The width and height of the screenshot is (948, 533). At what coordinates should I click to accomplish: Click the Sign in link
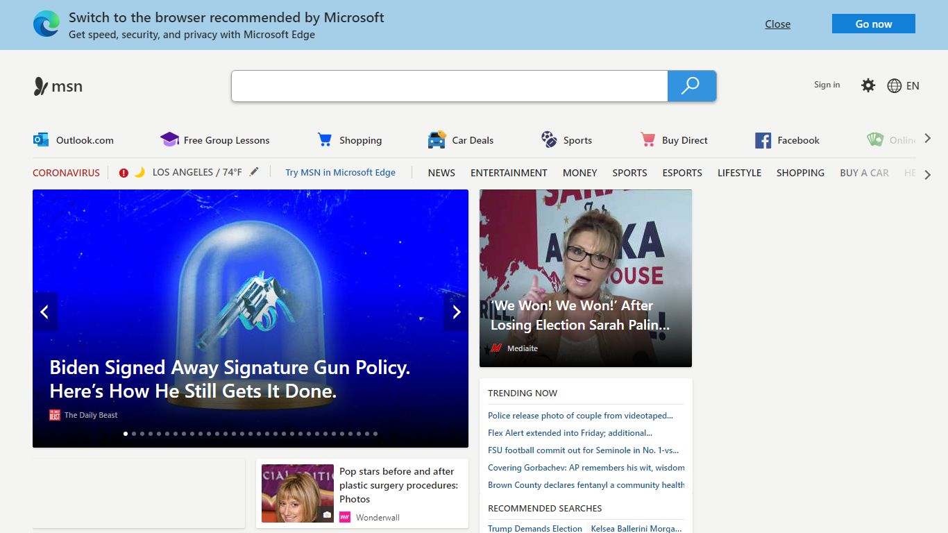click(x=827, y=85)
